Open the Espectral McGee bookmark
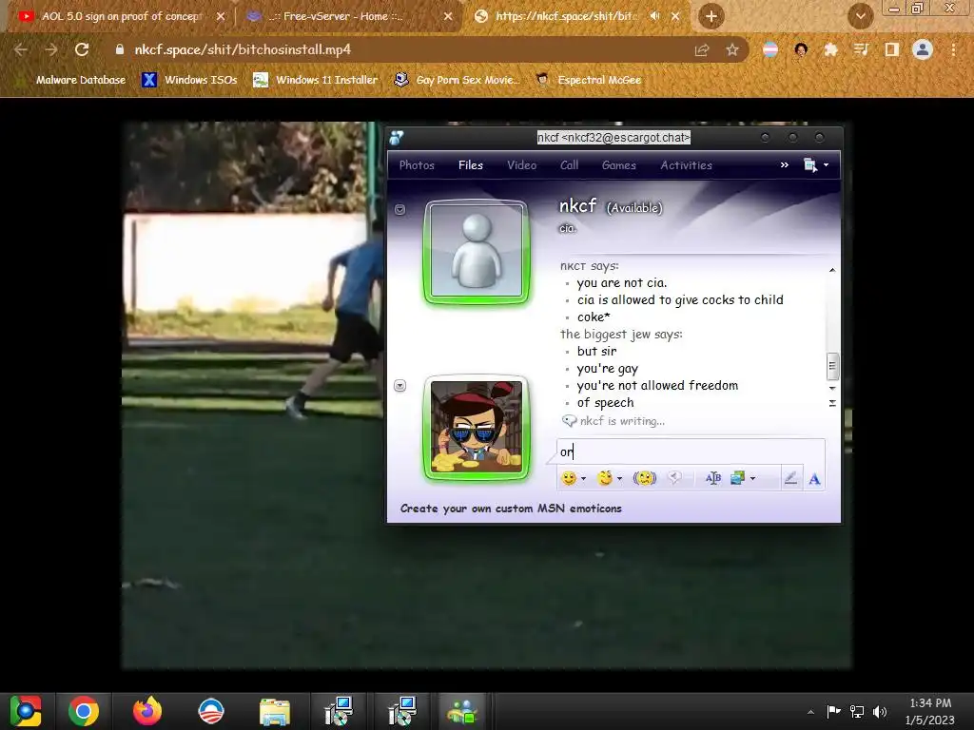 [x=589, y=80]
